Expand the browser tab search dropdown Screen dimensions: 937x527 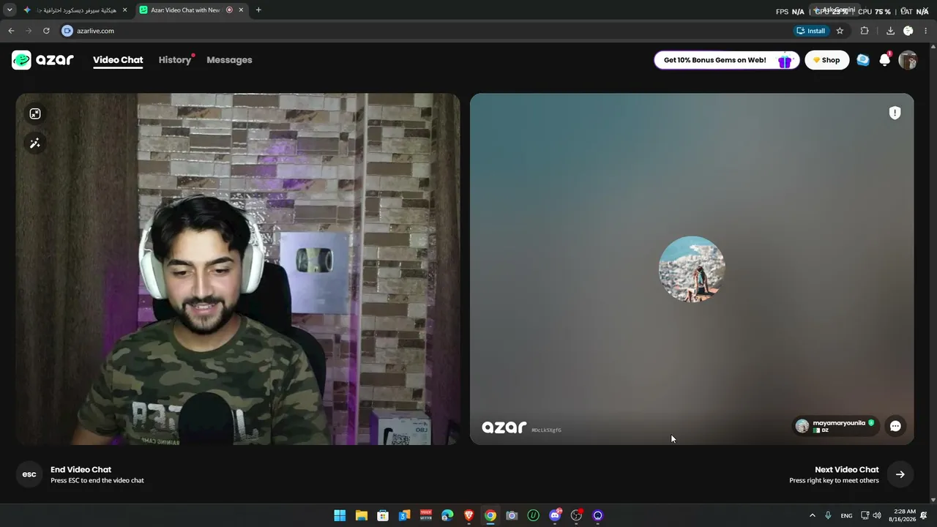click(x=10, y=10)
